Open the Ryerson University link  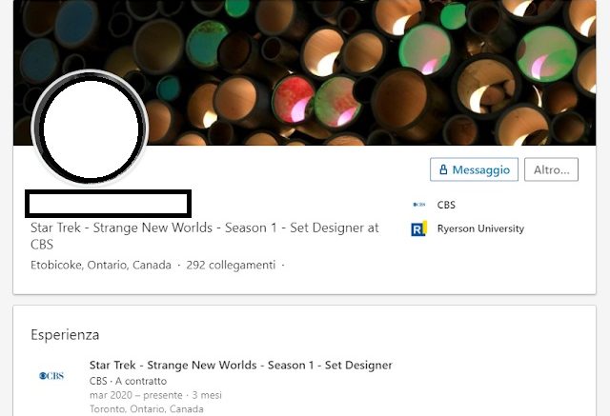coord(480,228)
